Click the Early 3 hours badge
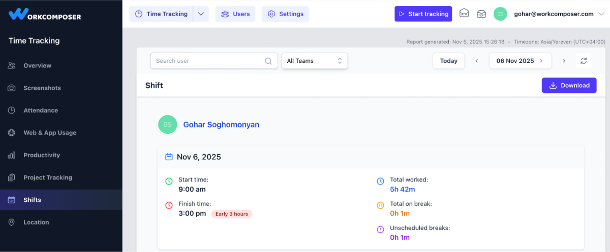The image size is (610, 252). pyautogui.click(x=232, y=214)
